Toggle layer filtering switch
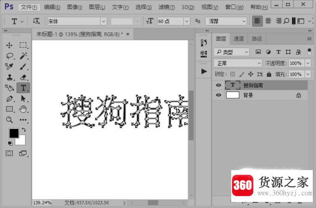 [310, 52]
